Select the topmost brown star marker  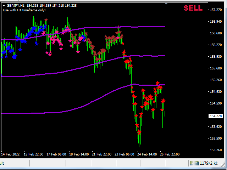[46, 19]
